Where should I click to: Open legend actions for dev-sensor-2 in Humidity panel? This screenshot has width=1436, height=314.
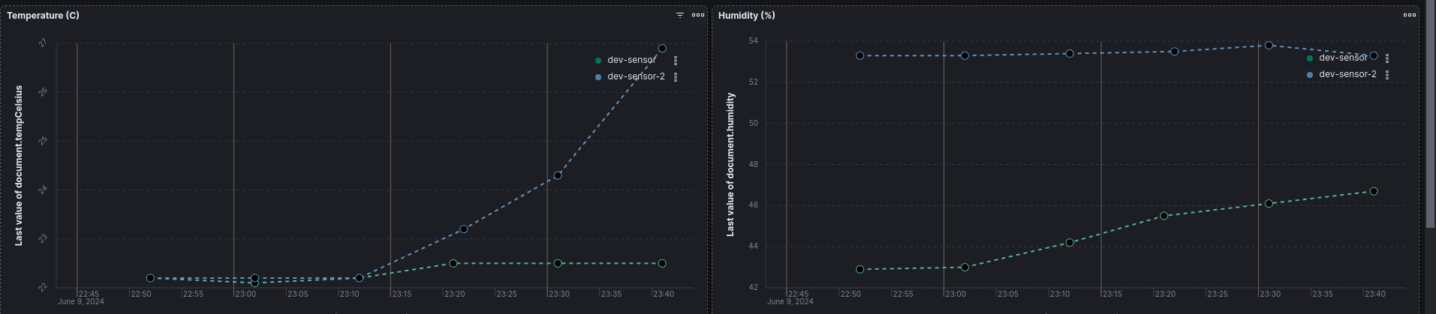(1387, 75)
